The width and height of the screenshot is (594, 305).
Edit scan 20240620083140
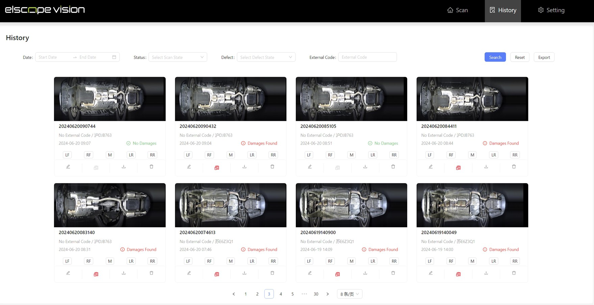[x=68, y=273]
